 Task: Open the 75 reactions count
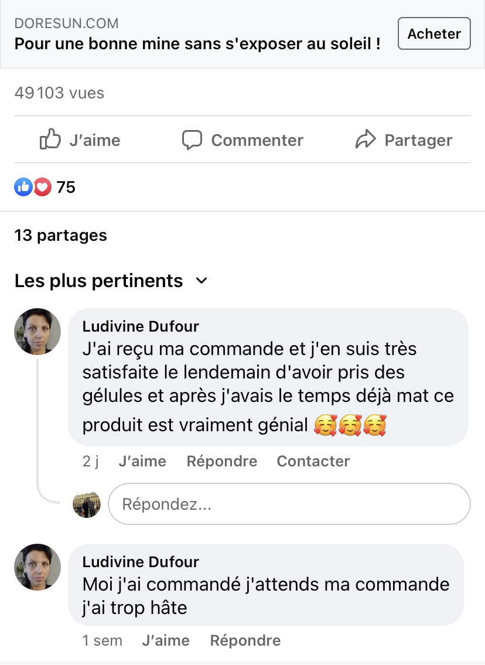click(66, 187)
